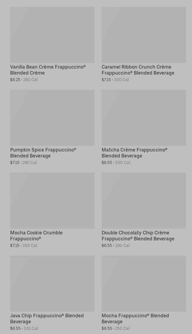
Task: Open Pumpkin Spice Frappuccino product image
Action: coord(52,117)
